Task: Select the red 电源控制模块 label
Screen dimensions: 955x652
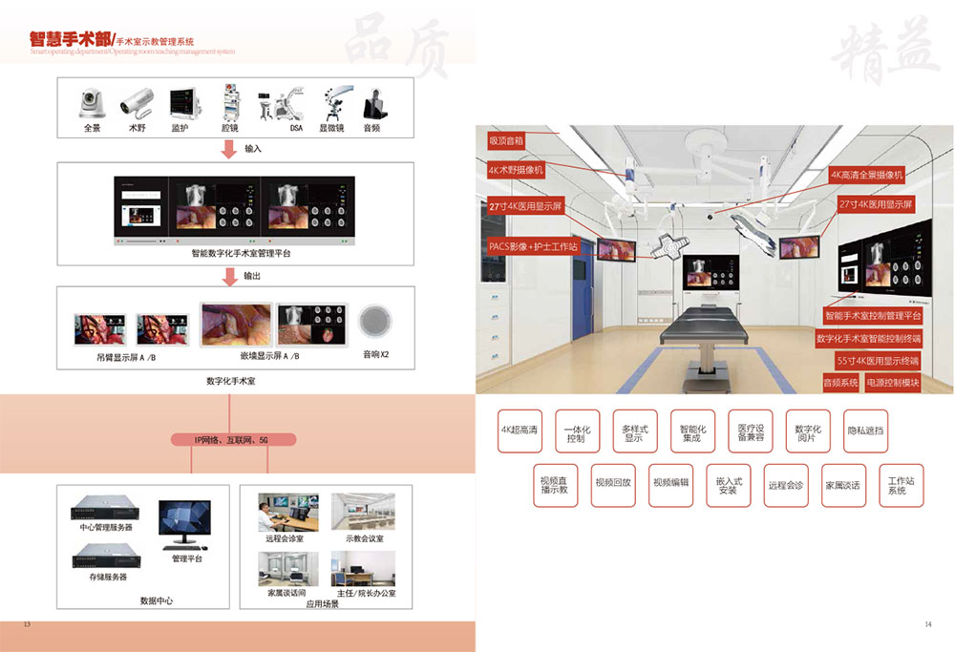Action: [x=893, y=383]
